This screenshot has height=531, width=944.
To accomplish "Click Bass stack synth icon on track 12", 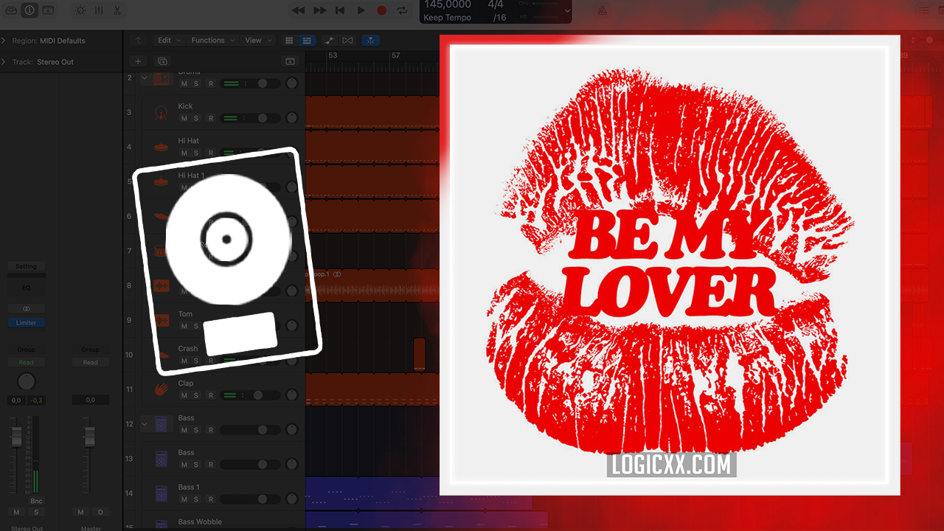I will 162,424.
